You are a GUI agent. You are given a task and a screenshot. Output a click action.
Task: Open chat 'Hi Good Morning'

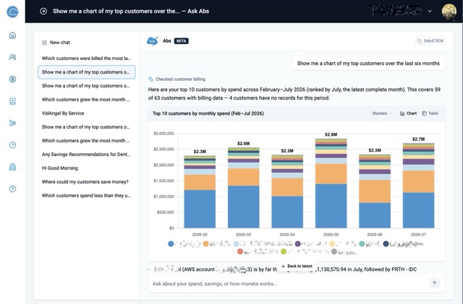(x=86, y=168)
